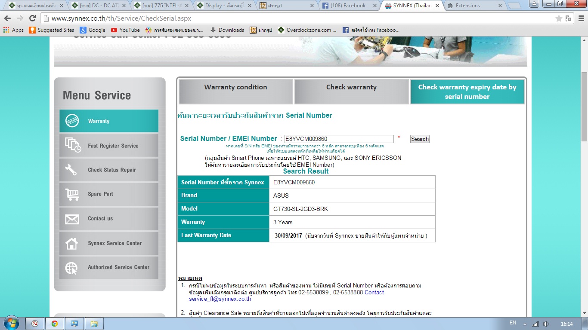Screen dimensions: 588x330
Task: Switch the EN input language indicator
Action: (513, 323)
